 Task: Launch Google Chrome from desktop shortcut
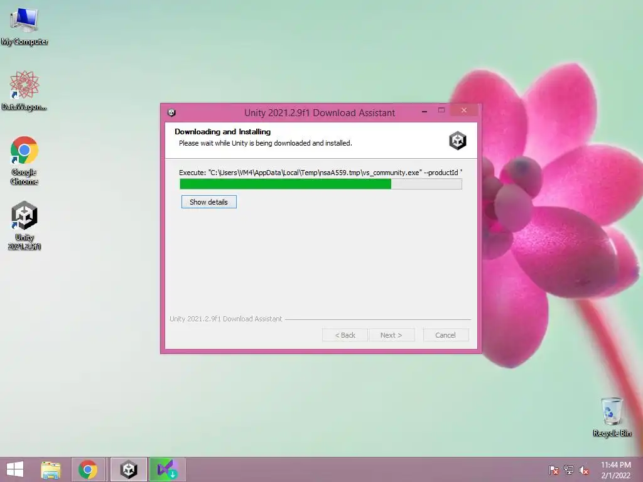pos(24,161)
